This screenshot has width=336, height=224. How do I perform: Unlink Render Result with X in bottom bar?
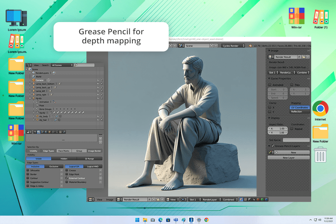(162, 199)
